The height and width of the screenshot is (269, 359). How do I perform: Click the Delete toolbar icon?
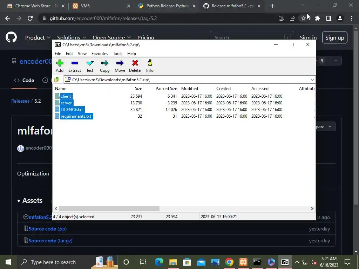coord(135,66)
